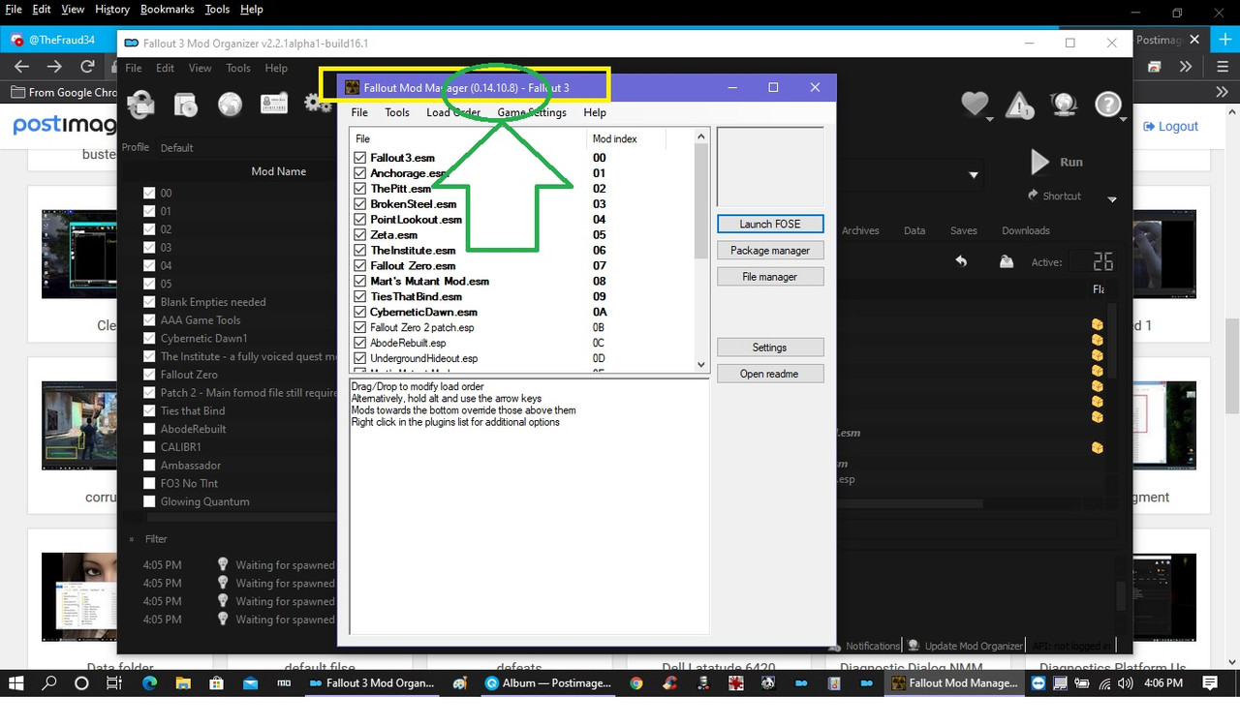Click Mod Name column header in Mod Organizer

[278, 171]
